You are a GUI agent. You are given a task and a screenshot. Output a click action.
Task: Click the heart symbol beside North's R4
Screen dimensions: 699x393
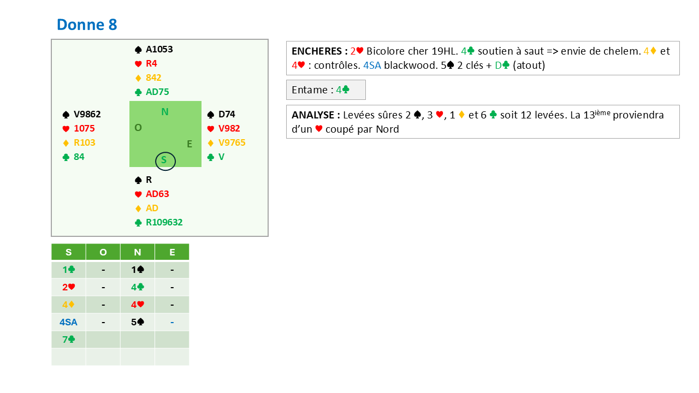(138, 64)
